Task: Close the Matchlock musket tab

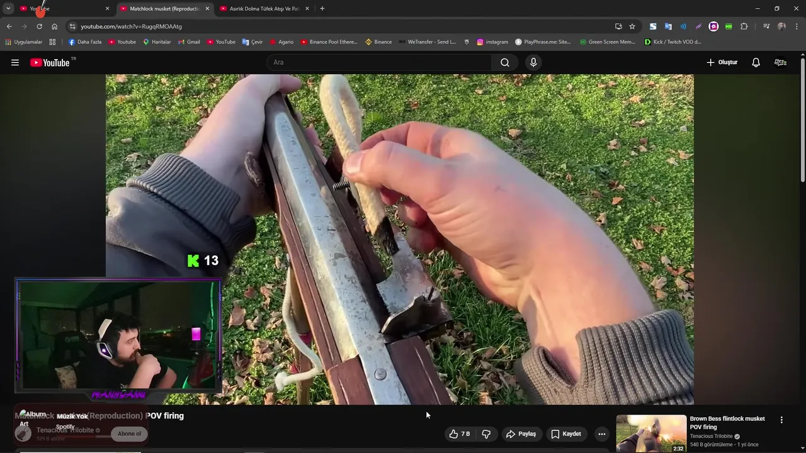Action: 207,8
